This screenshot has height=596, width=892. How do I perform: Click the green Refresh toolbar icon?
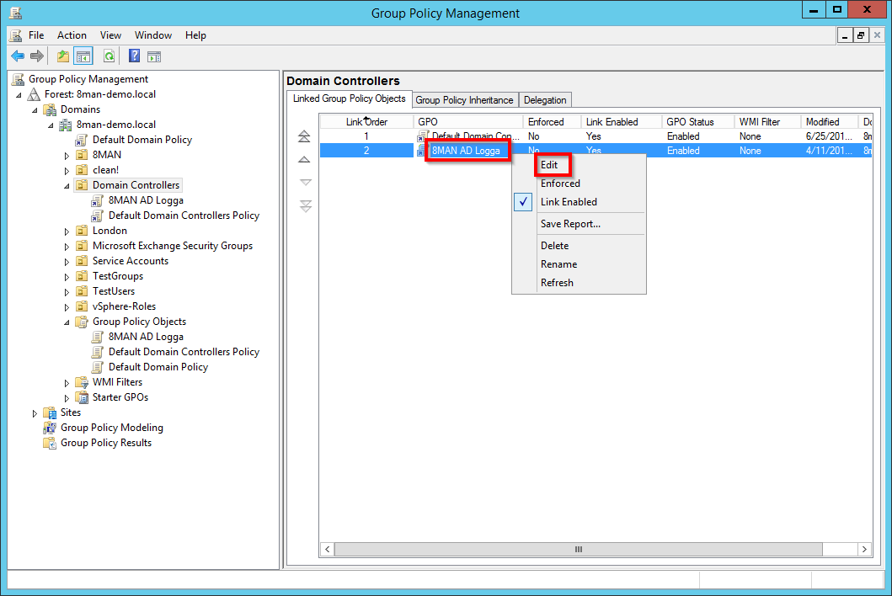coord(109,56)
